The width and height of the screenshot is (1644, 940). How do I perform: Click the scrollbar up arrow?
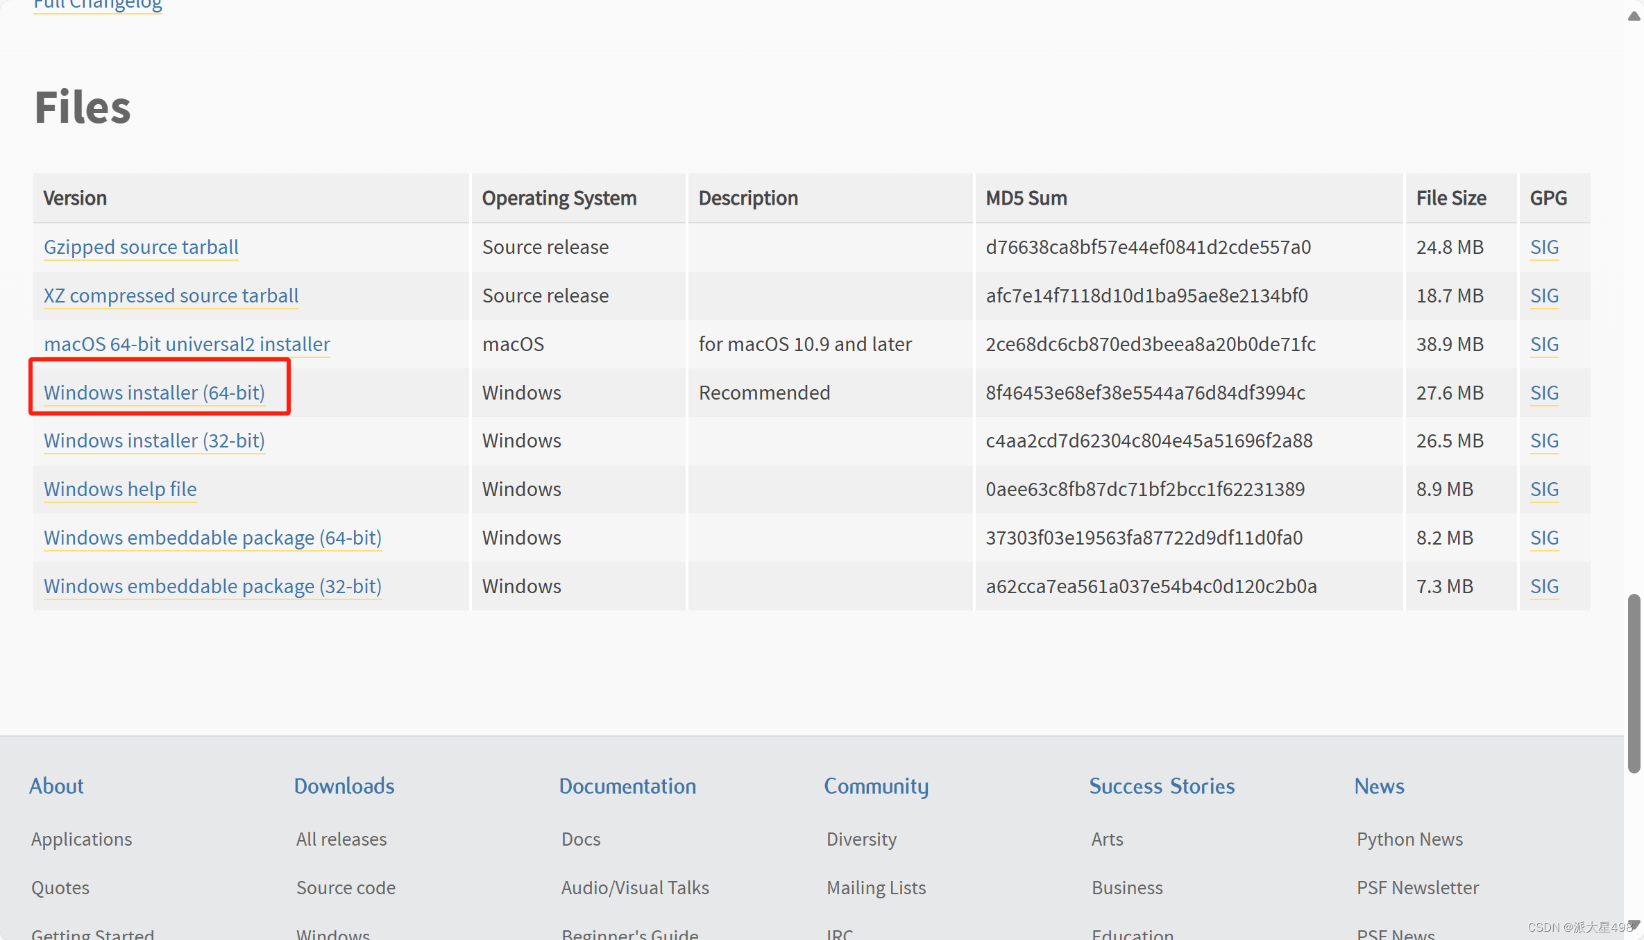click(x=1634, y=16)
